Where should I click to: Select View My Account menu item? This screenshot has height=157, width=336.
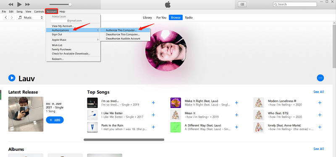pyautogui.click(x=73, y=26)
